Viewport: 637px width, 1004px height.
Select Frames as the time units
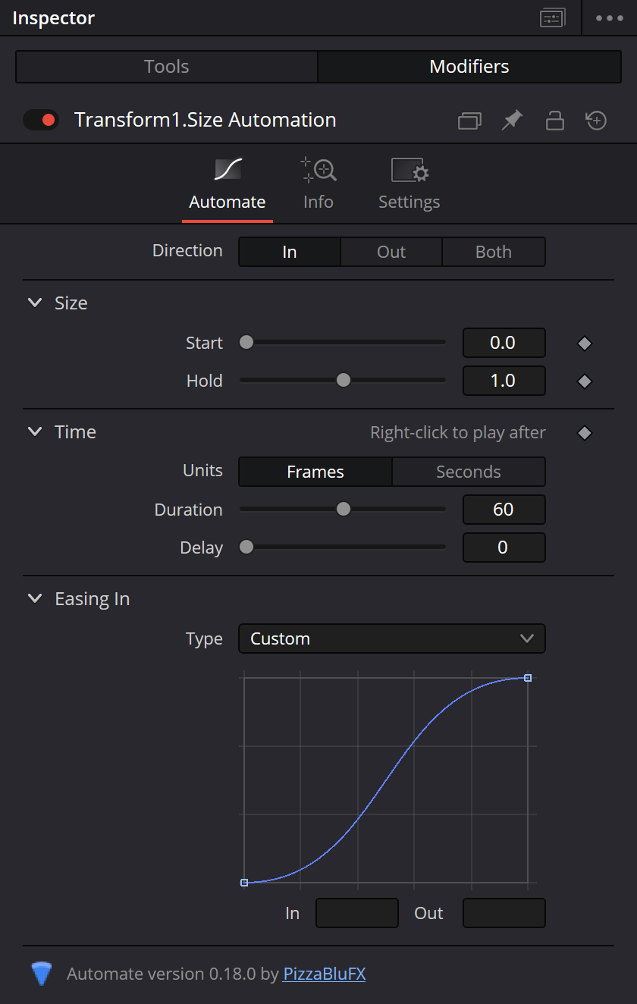(x=315, y=472)
